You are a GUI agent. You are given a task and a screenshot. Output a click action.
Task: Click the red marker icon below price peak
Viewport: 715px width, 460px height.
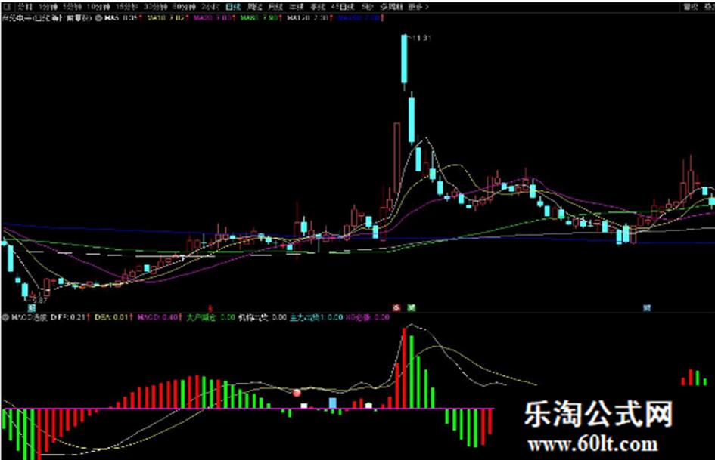click(396, 308)
